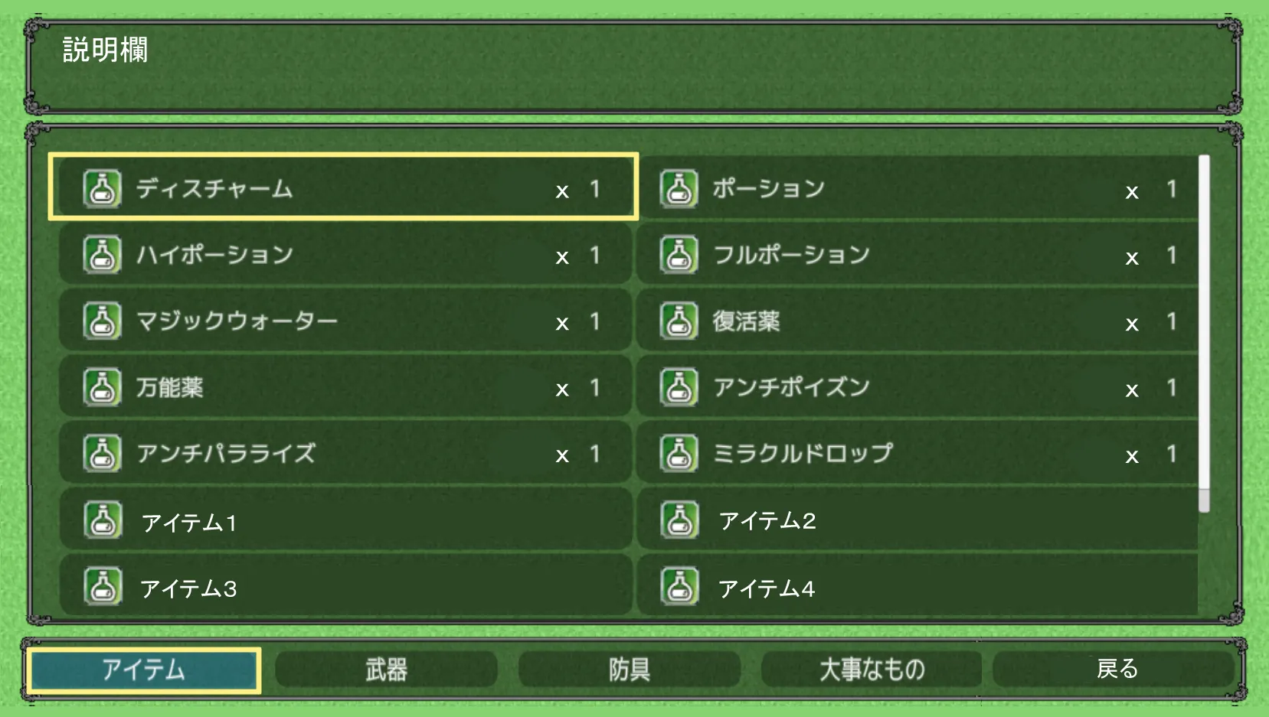Click the potion icon beside ディスチャーム
Viewport: 1269px width, 717px height.
tap(102, 189)
